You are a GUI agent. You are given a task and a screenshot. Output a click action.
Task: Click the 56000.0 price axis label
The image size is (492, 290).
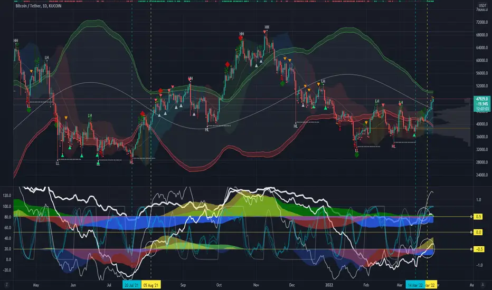point(481,73)
